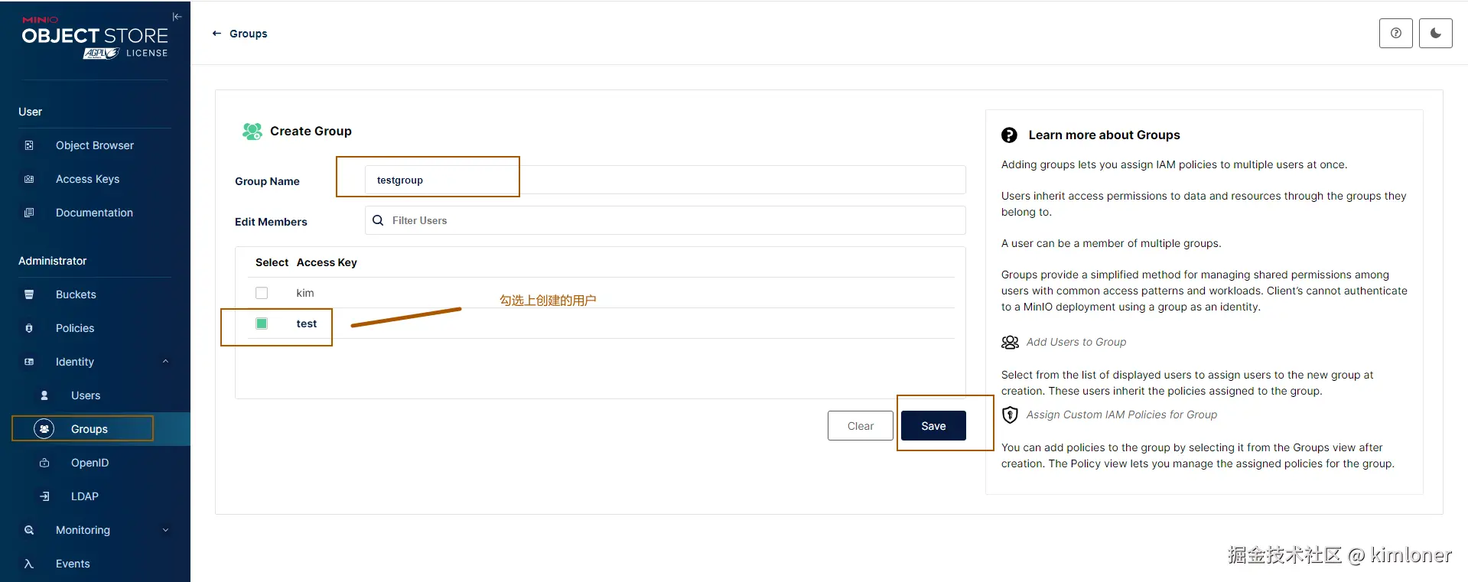The width and height of the screenshot is (1468, 582).
Task: Click the search magnifier in Filter Users
Action: coord(378,220)
